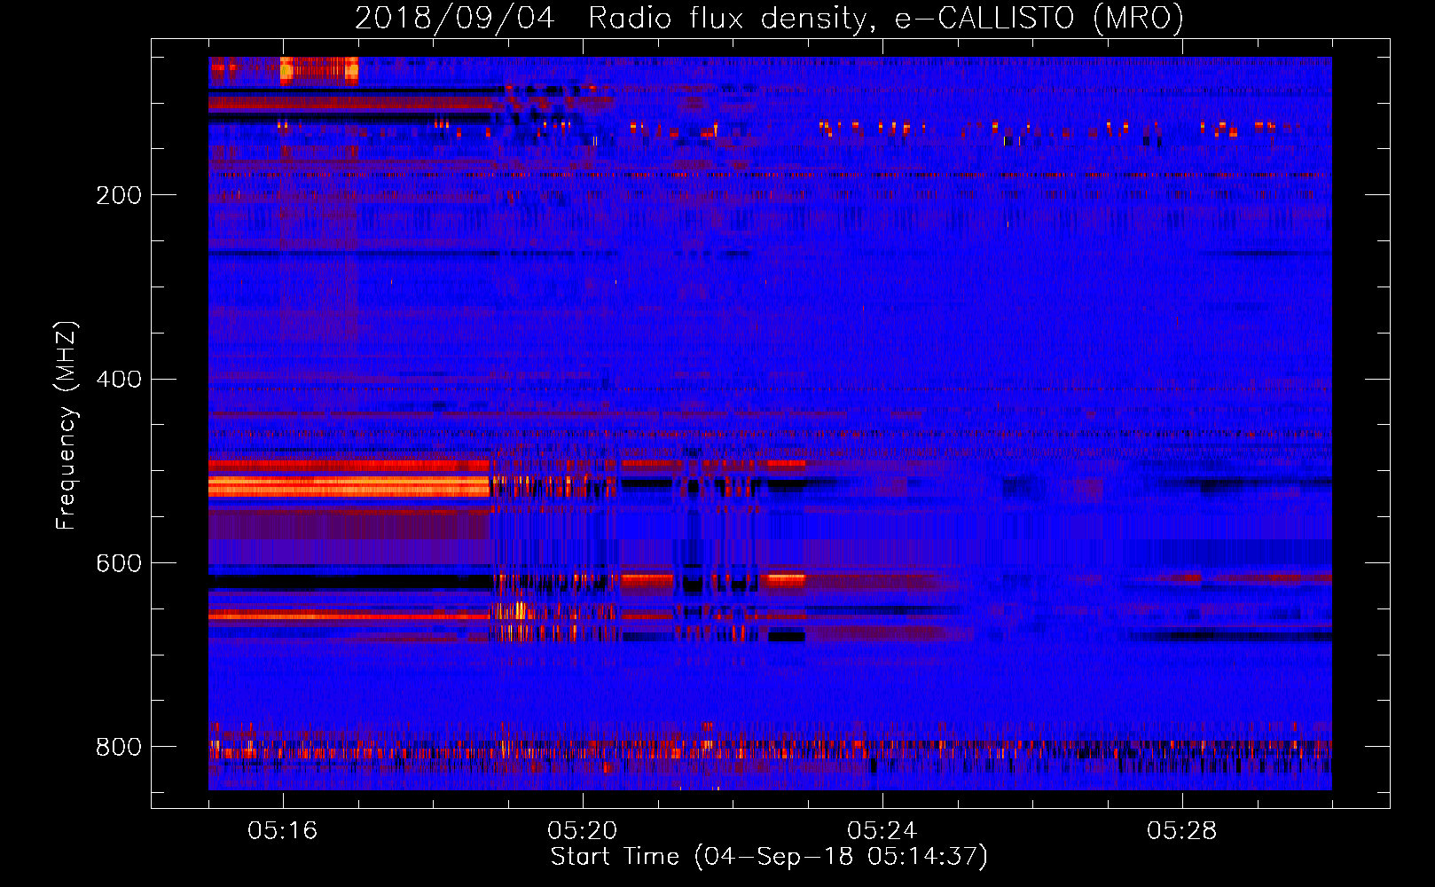Click the 05:28 time tick label

(x=1181, y=831)
